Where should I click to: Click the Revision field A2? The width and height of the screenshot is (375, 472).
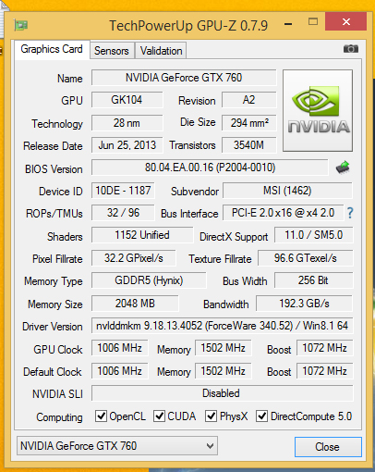[248, 100]
